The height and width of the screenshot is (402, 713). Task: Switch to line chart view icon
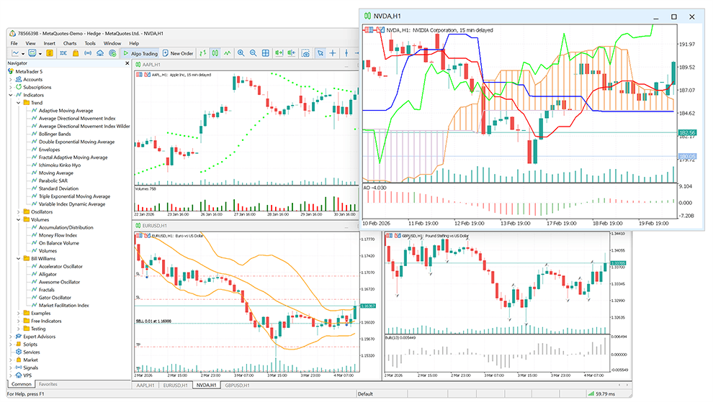point(228,53)
